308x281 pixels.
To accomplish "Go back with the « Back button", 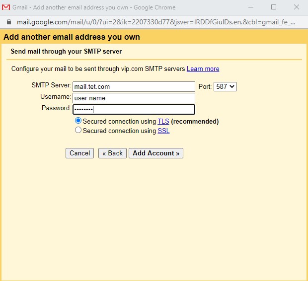I will 112,153.
